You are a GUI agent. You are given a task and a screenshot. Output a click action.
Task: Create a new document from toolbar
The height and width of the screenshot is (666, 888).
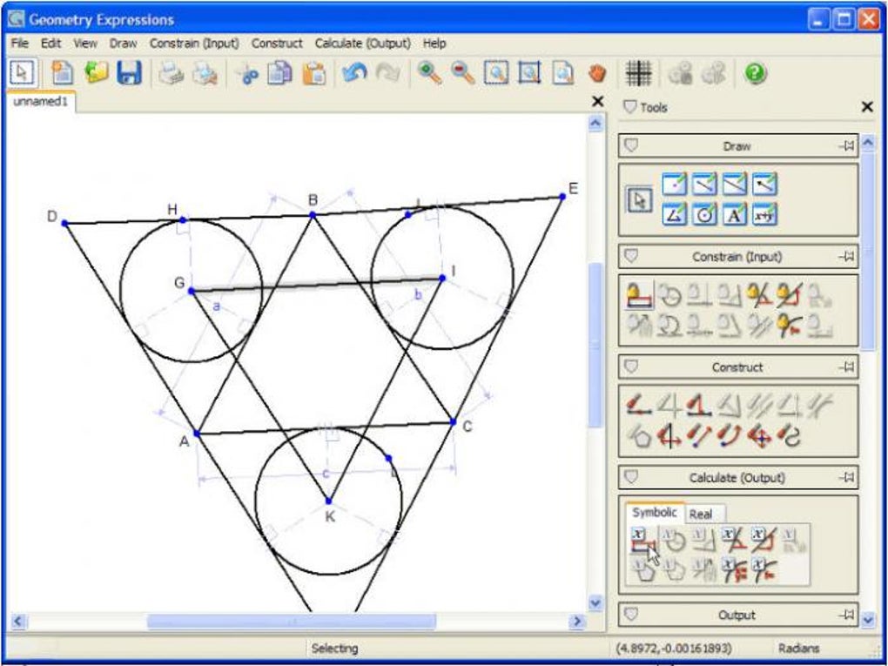[63, 73]
